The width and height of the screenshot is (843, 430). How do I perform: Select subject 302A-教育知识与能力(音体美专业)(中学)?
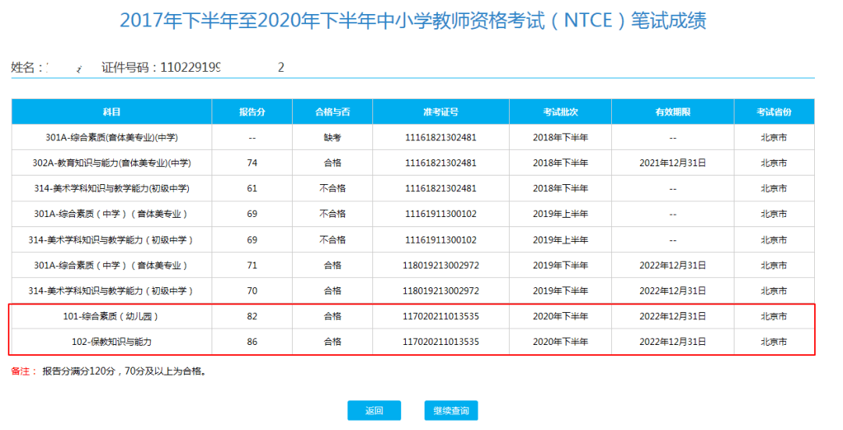pos(112,163)
